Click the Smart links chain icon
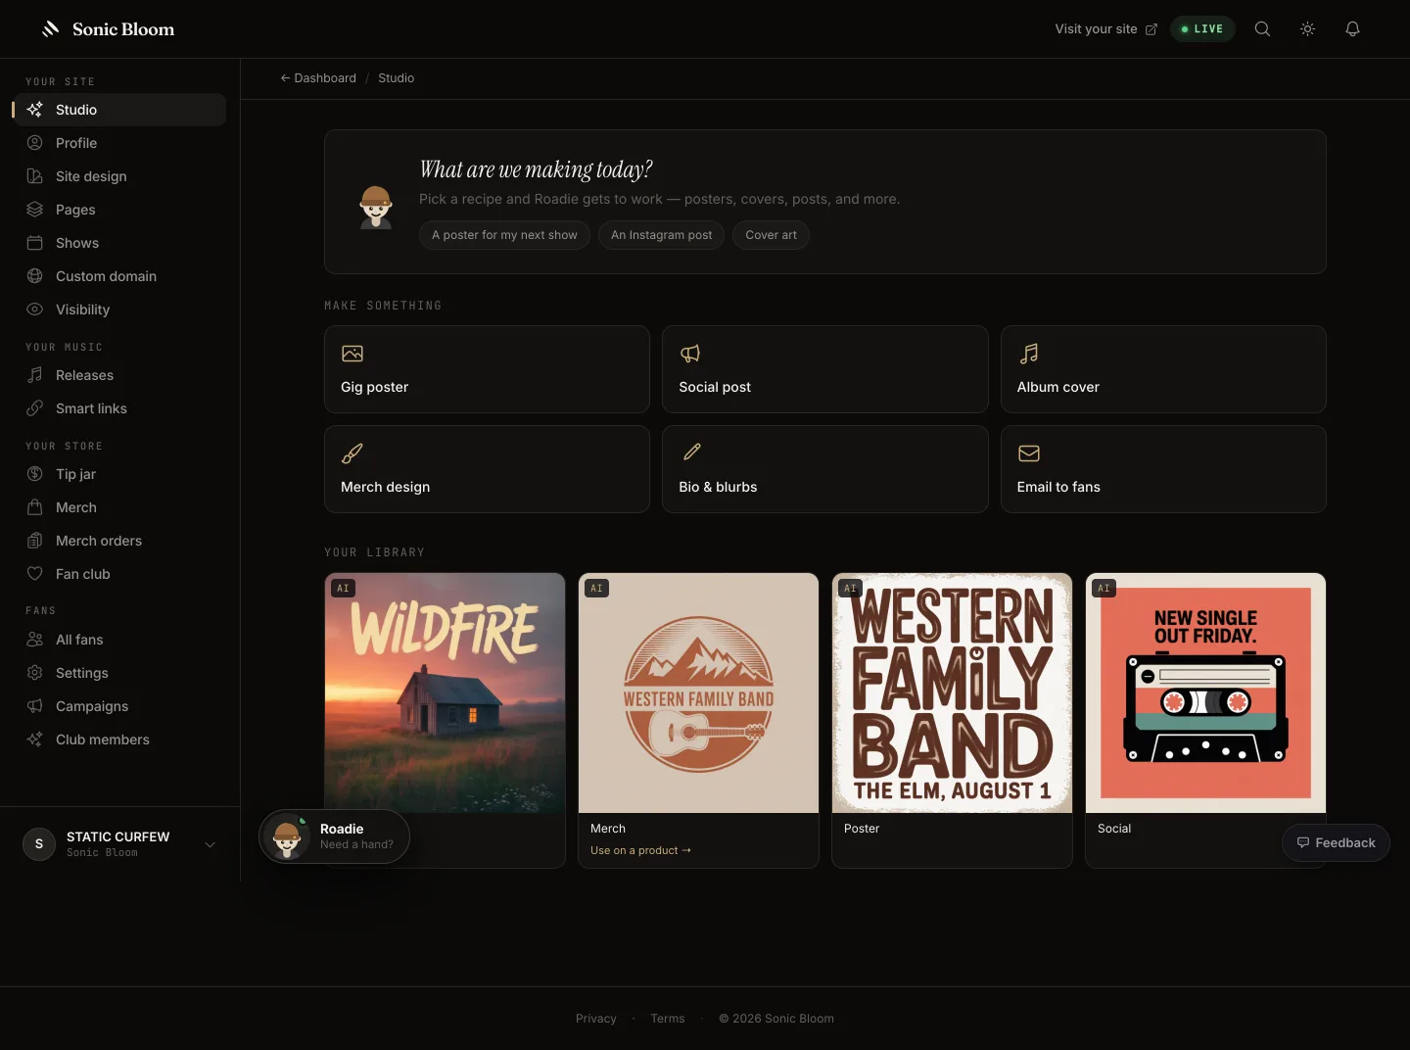 coord(35,408)
